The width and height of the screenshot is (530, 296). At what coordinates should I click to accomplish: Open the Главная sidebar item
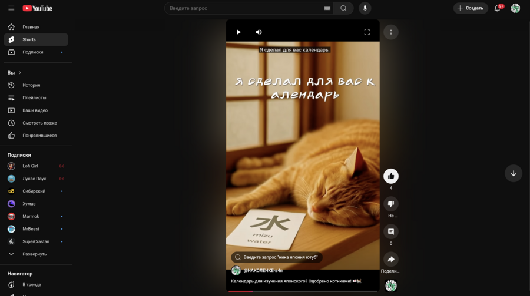click(36, 27)
